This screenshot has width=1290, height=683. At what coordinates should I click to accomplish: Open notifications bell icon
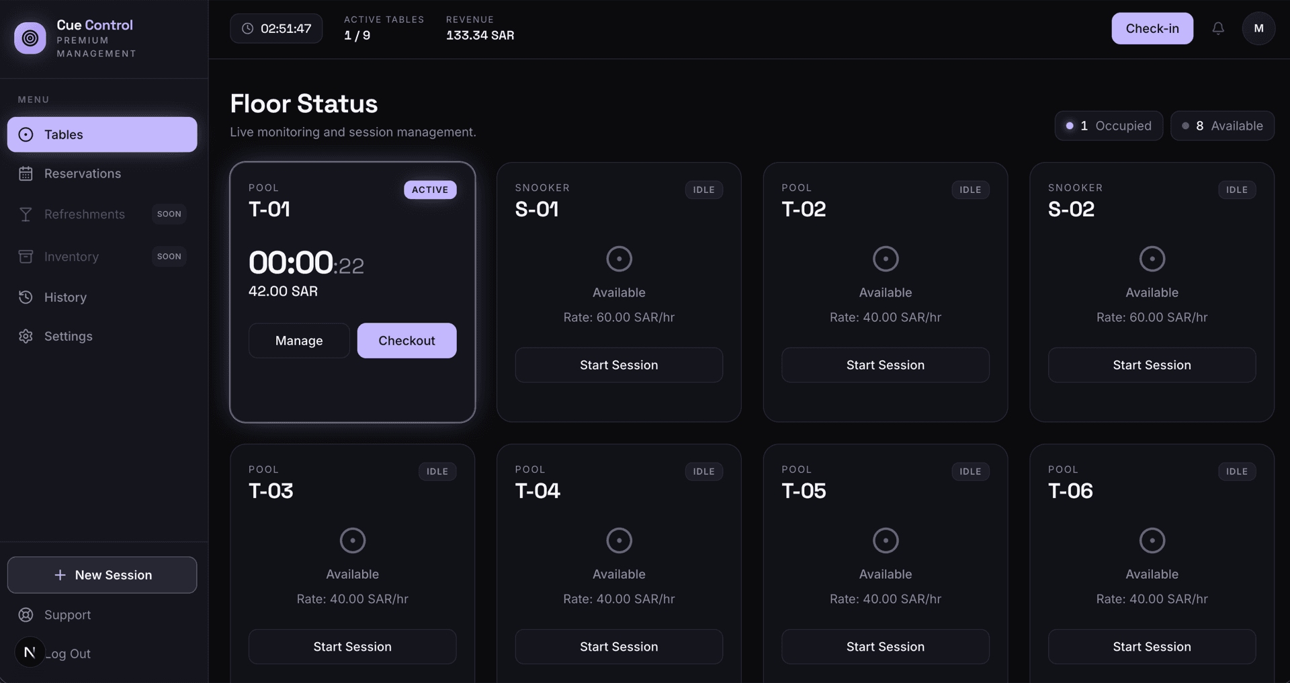coord(1218,28)
